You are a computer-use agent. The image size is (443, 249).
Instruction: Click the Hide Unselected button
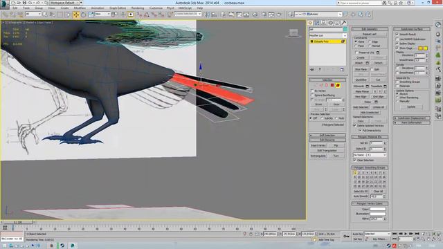(370, 112)
